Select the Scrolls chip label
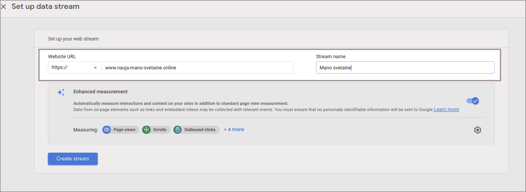 (160, 130)
